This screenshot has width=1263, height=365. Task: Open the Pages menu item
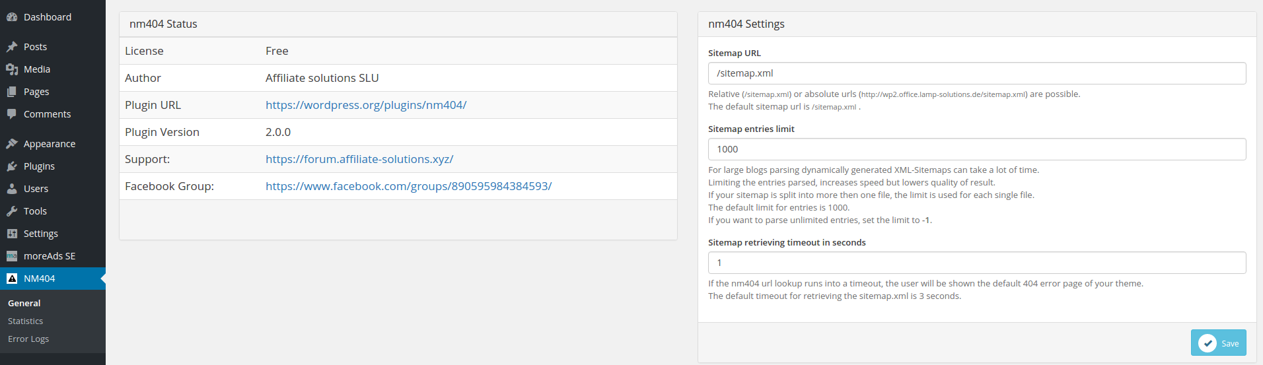click(53, 92)
